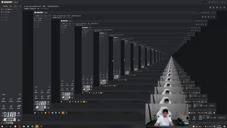The width and height of the screenshot is (227, 128).
Task: Open the hamburger main menu in title bar
Action: pos(217,2)
